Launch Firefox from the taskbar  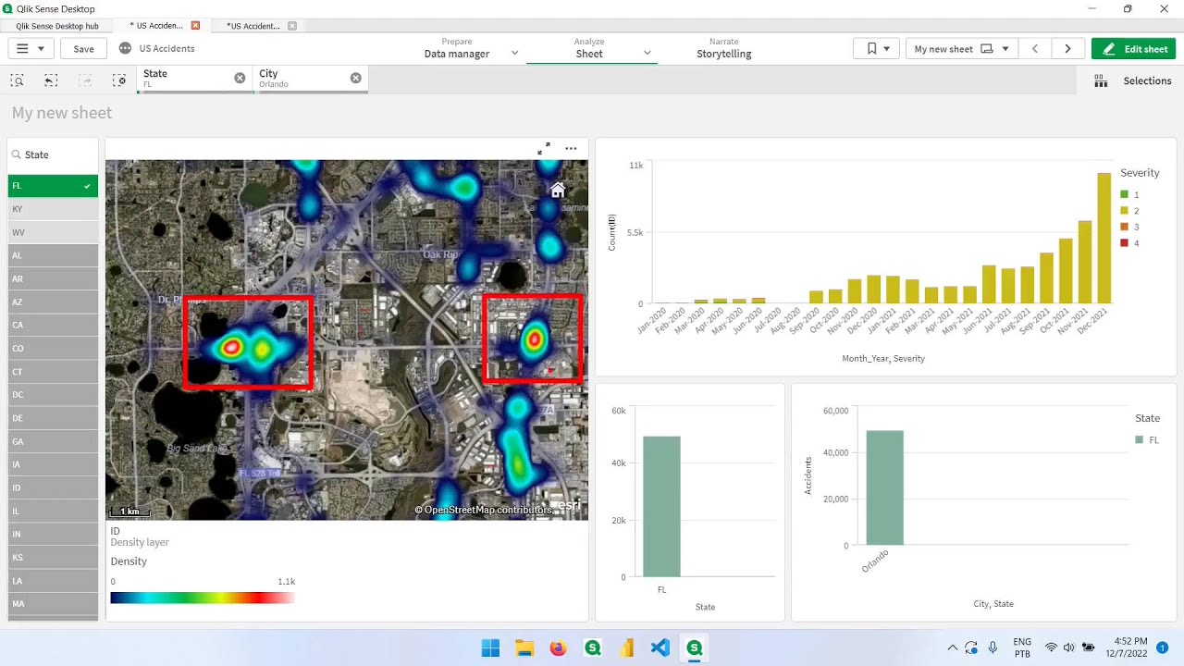[x=558, y=647]
